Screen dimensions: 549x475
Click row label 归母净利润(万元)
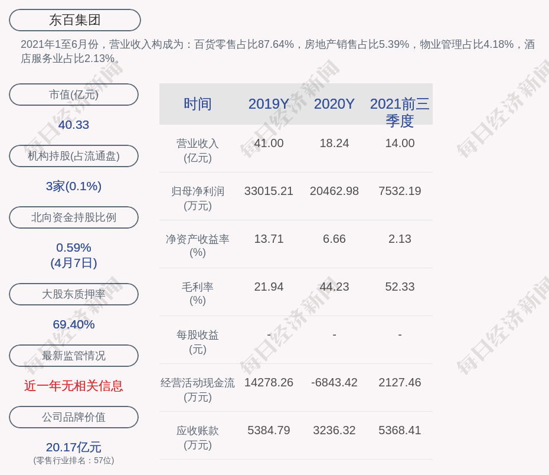pyautogui.click(x=198, y=199)
